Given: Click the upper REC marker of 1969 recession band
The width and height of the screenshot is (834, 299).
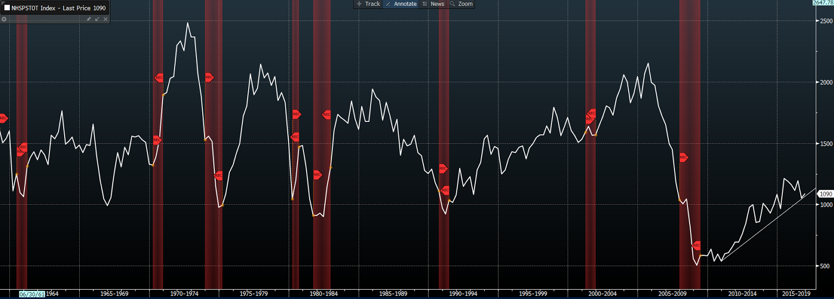Looking at the screenshot, I should (159, 78).
